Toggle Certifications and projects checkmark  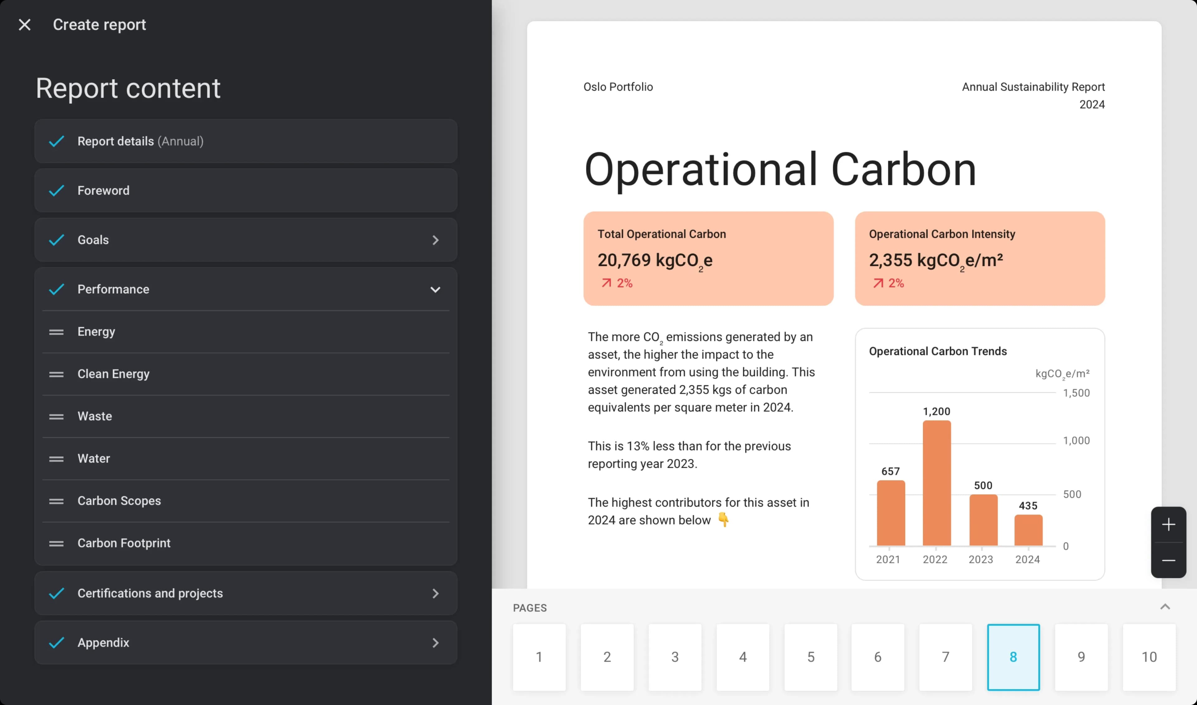click(56, 594)
